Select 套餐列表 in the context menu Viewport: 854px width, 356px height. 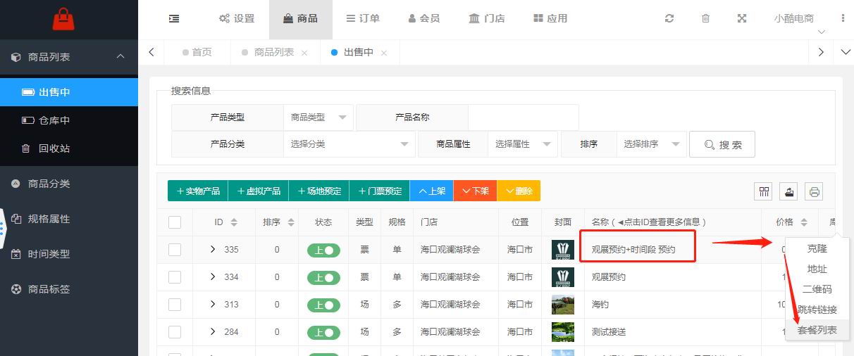point(817,330)
